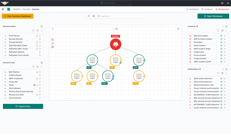
Task: Open the help icon in top bar
Action: click(222, 3)
